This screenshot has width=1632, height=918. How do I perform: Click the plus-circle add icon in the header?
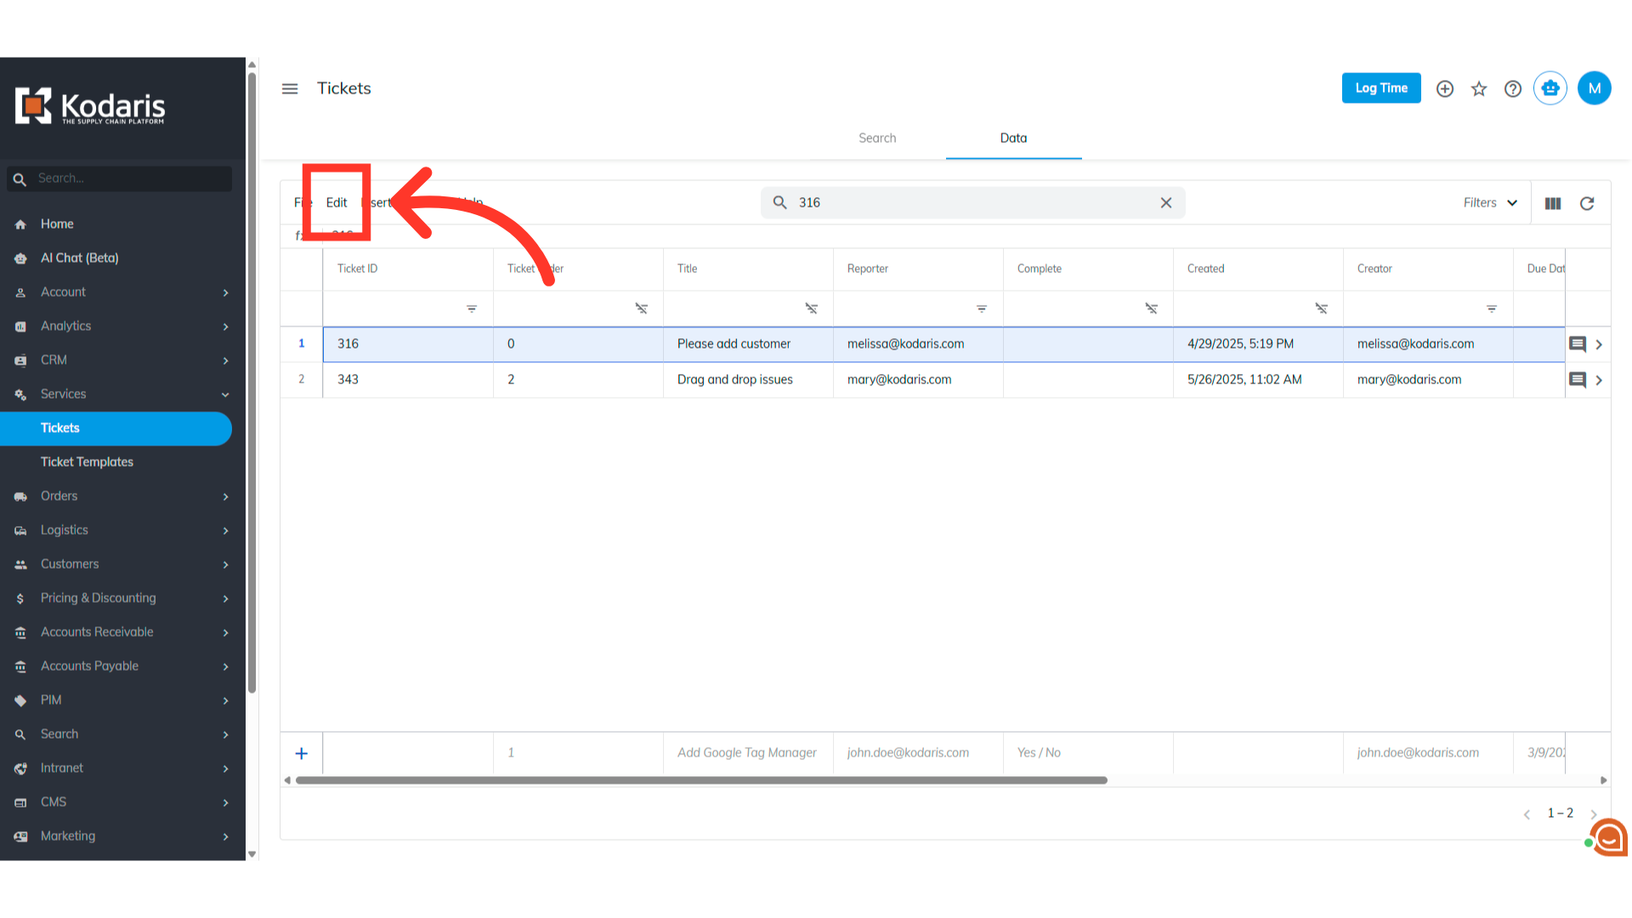1445,88
